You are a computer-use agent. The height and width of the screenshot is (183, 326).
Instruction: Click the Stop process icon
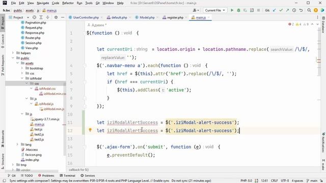tap(258, 10)
